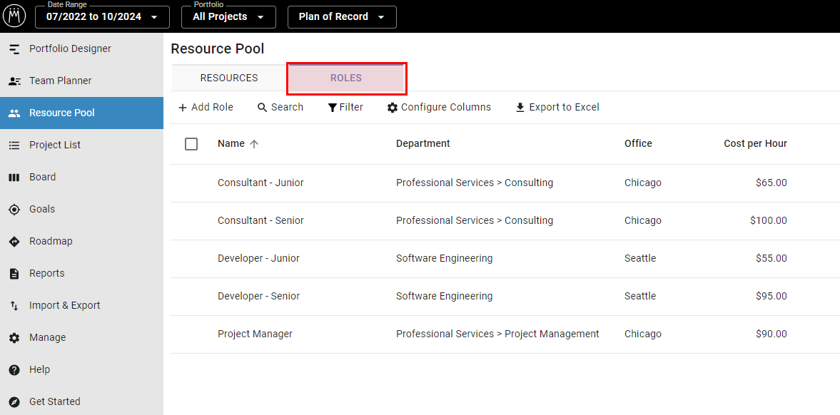Sort by the Name column arrow
Screen dimensions: 840x415
pos(254,144)
